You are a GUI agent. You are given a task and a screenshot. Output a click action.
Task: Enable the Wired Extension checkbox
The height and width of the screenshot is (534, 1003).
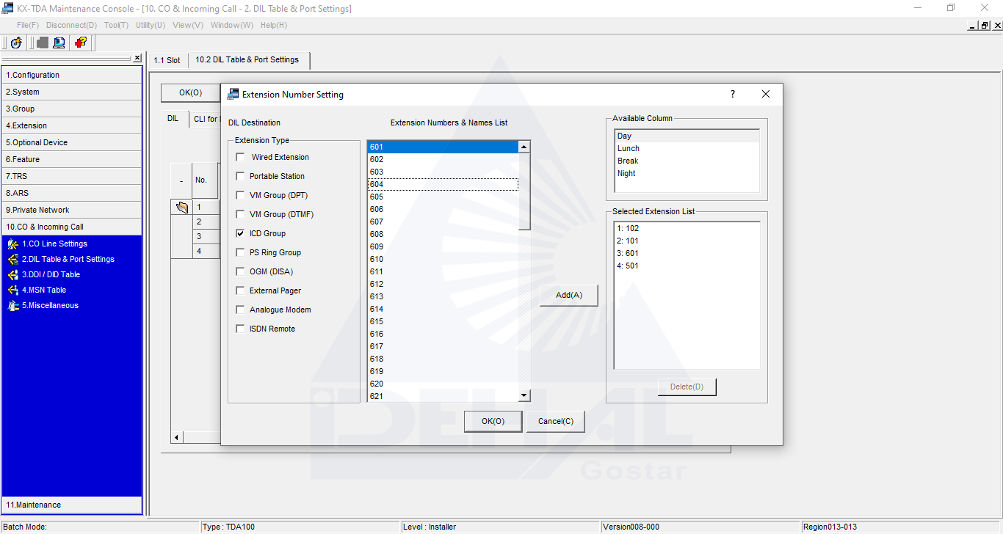(240, 157)
